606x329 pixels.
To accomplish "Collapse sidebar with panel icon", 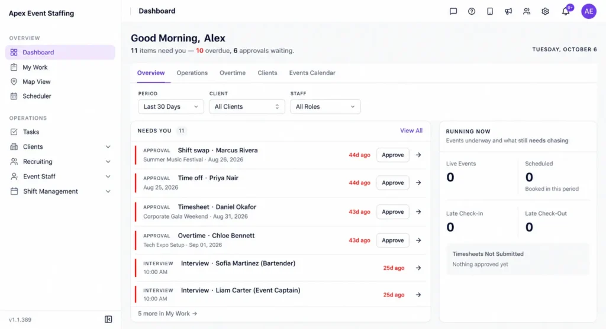I will tap(108, 319).
